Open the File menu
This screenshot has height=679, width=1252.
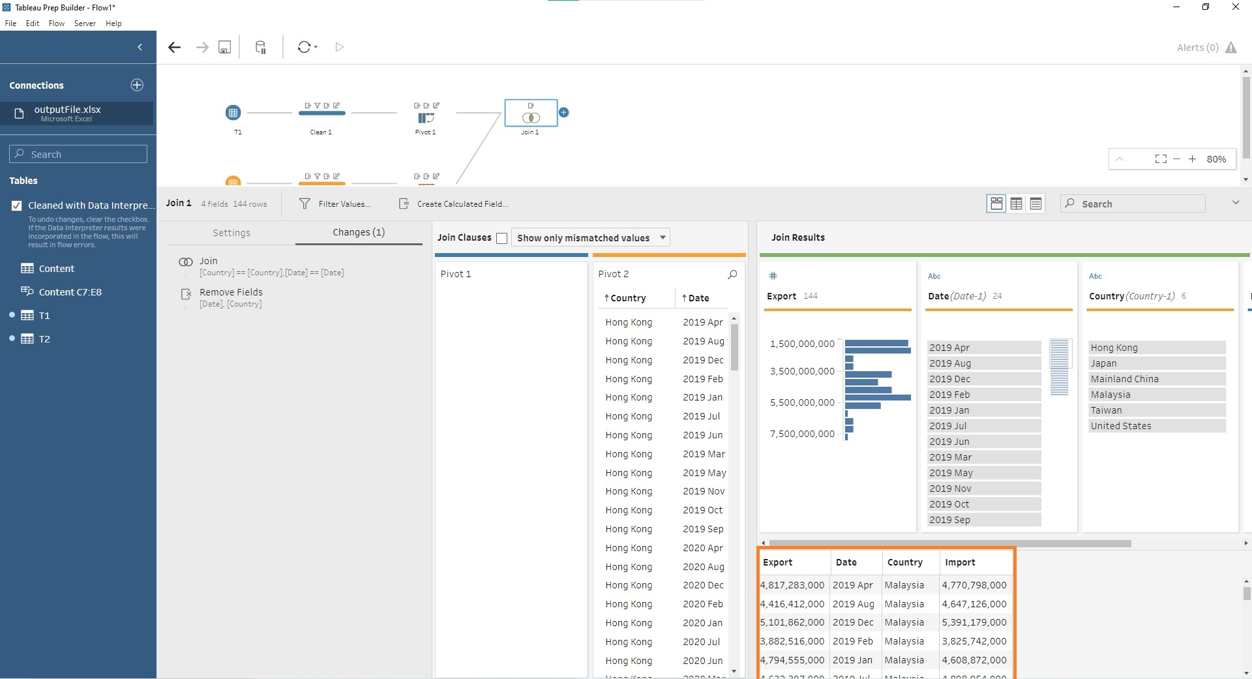tap(10, 23)
